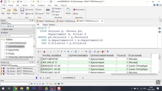The height and width of the screenshot is (91, 162).
Task: Expand the DISHTYPE table node
Action: pyautogui.click(x=4, y=50)
